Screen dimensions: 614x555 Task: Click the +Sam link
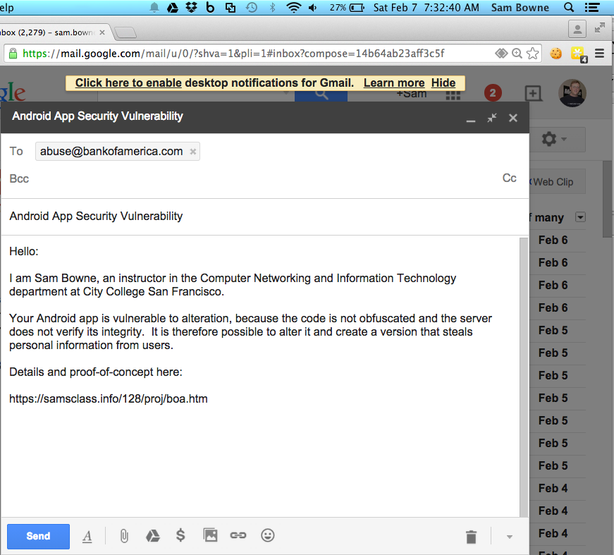point(412,94)
